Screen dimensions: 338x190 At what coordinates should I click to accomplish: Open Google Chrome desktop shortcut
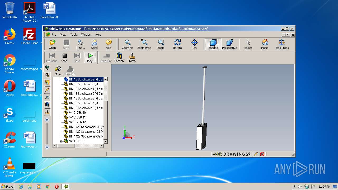point(10,64)
